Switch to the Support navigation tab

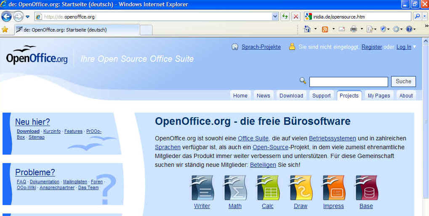coord(322,95)
